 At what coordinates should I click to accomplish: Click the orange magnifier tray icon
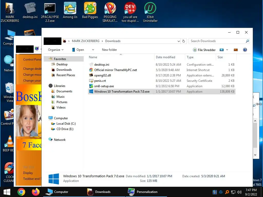[227, 192]
